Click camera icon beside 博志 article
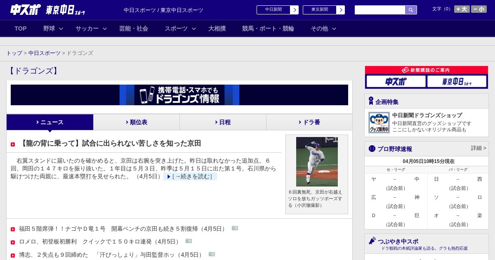 (x=212, y=254)
